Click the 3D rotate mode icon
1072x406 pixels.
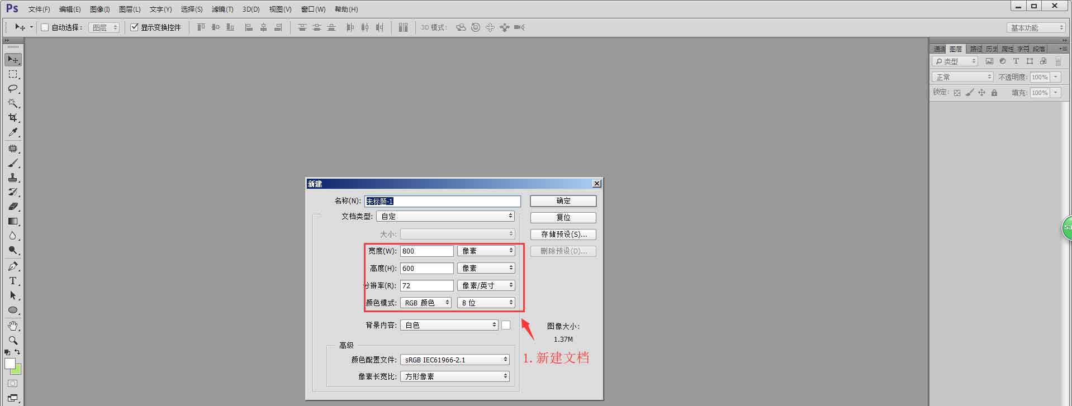click(x=461, y=27)
